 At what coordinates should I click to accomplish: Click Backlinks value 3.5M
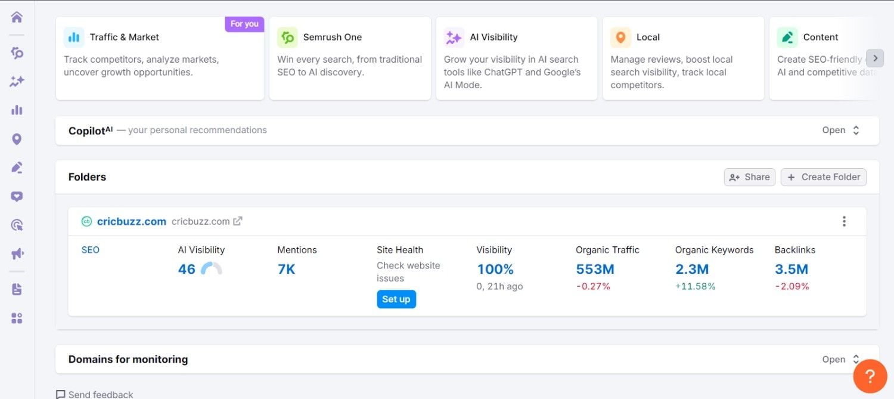(791, 269)
